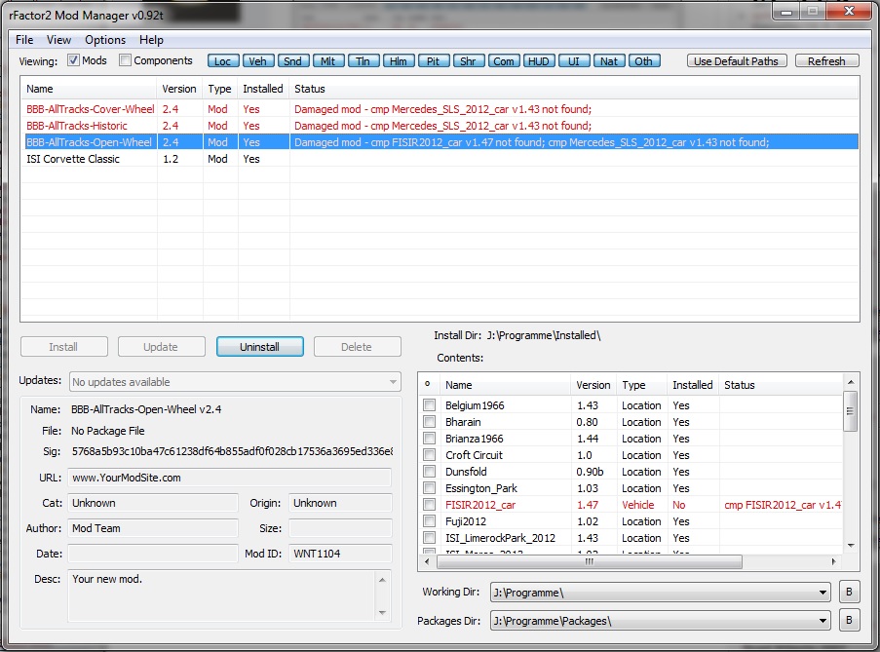This screenshot has width=880, height=652.
Task: Toggle the Veh filter button
Action: pyautogui.click(x=257, y=61)
